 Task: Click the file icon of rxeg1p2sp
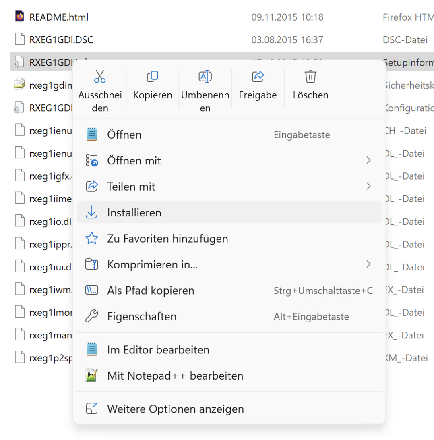click(x=20, y=357)
